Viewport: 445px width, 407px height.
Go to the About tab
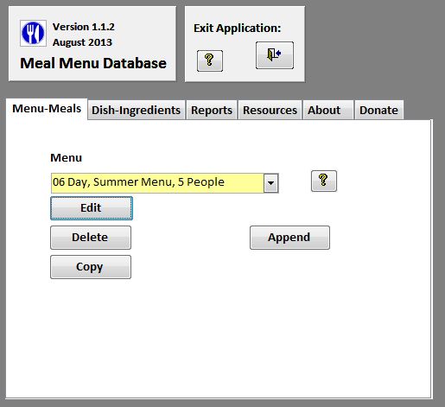(327, 110)
